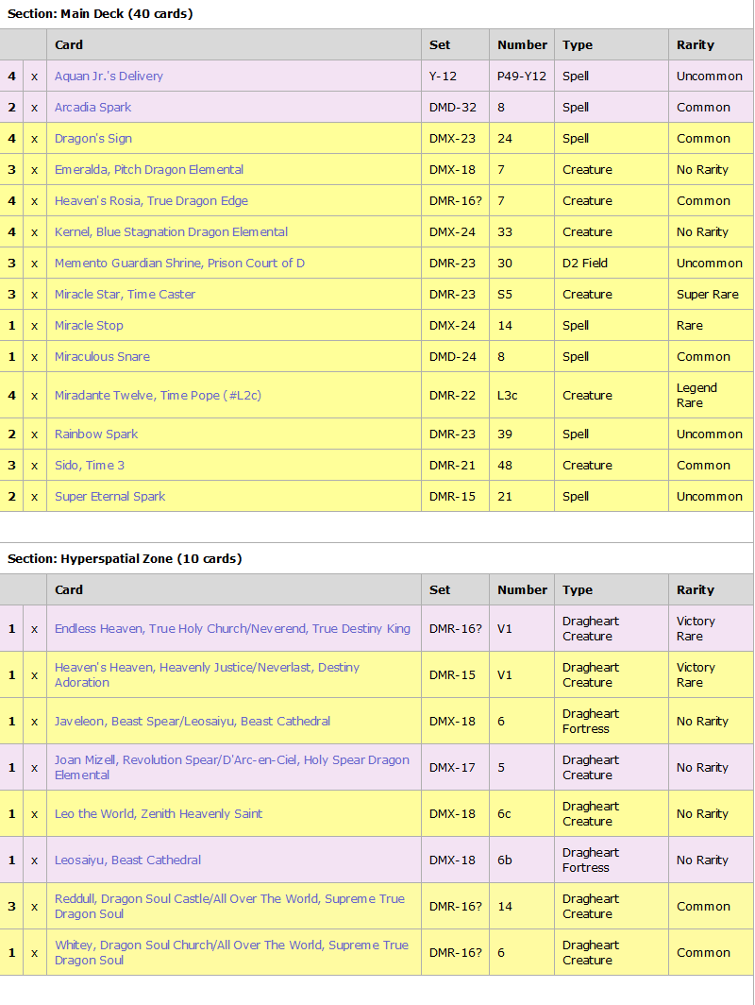
Task: Click the Hyperspatial Zone Card column header
Action: pyautogui.click(x=234, y=589)
